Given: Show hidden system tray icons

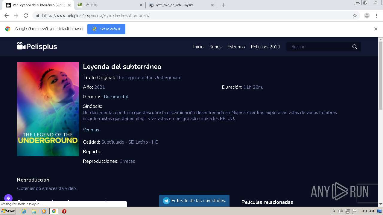Looking at the screenshot, I should pyautogui.click(x=334, y=211).
